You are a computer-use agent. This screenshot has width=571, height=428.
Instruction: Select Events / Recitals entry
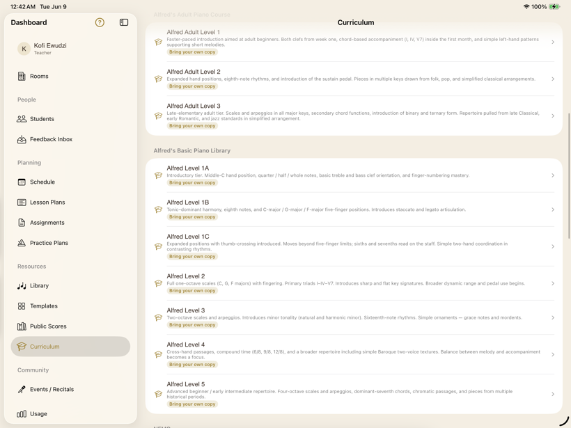coord(70,390)
